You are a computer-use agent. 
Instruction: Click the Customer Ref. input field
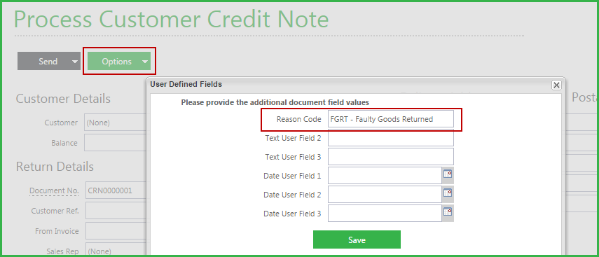[116, 211]
